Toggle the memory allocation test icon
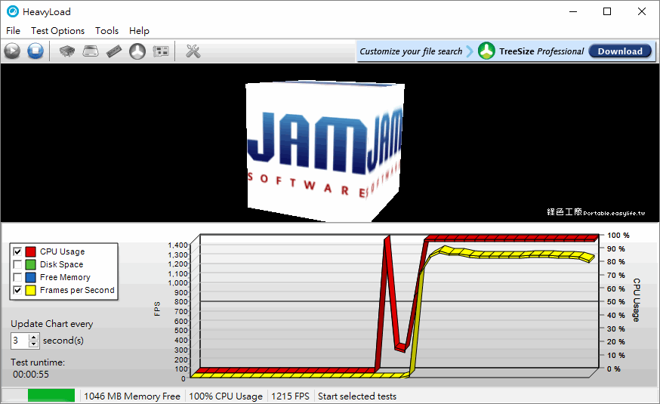 pos(114,51)
